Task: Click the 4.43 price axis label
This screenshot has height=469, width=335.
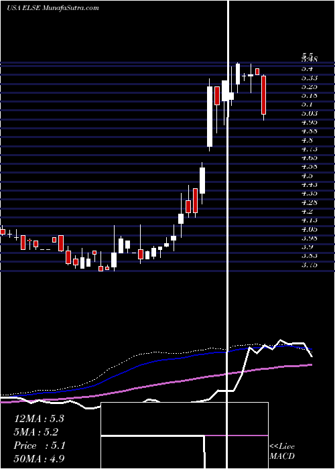Action: [309, 184]
